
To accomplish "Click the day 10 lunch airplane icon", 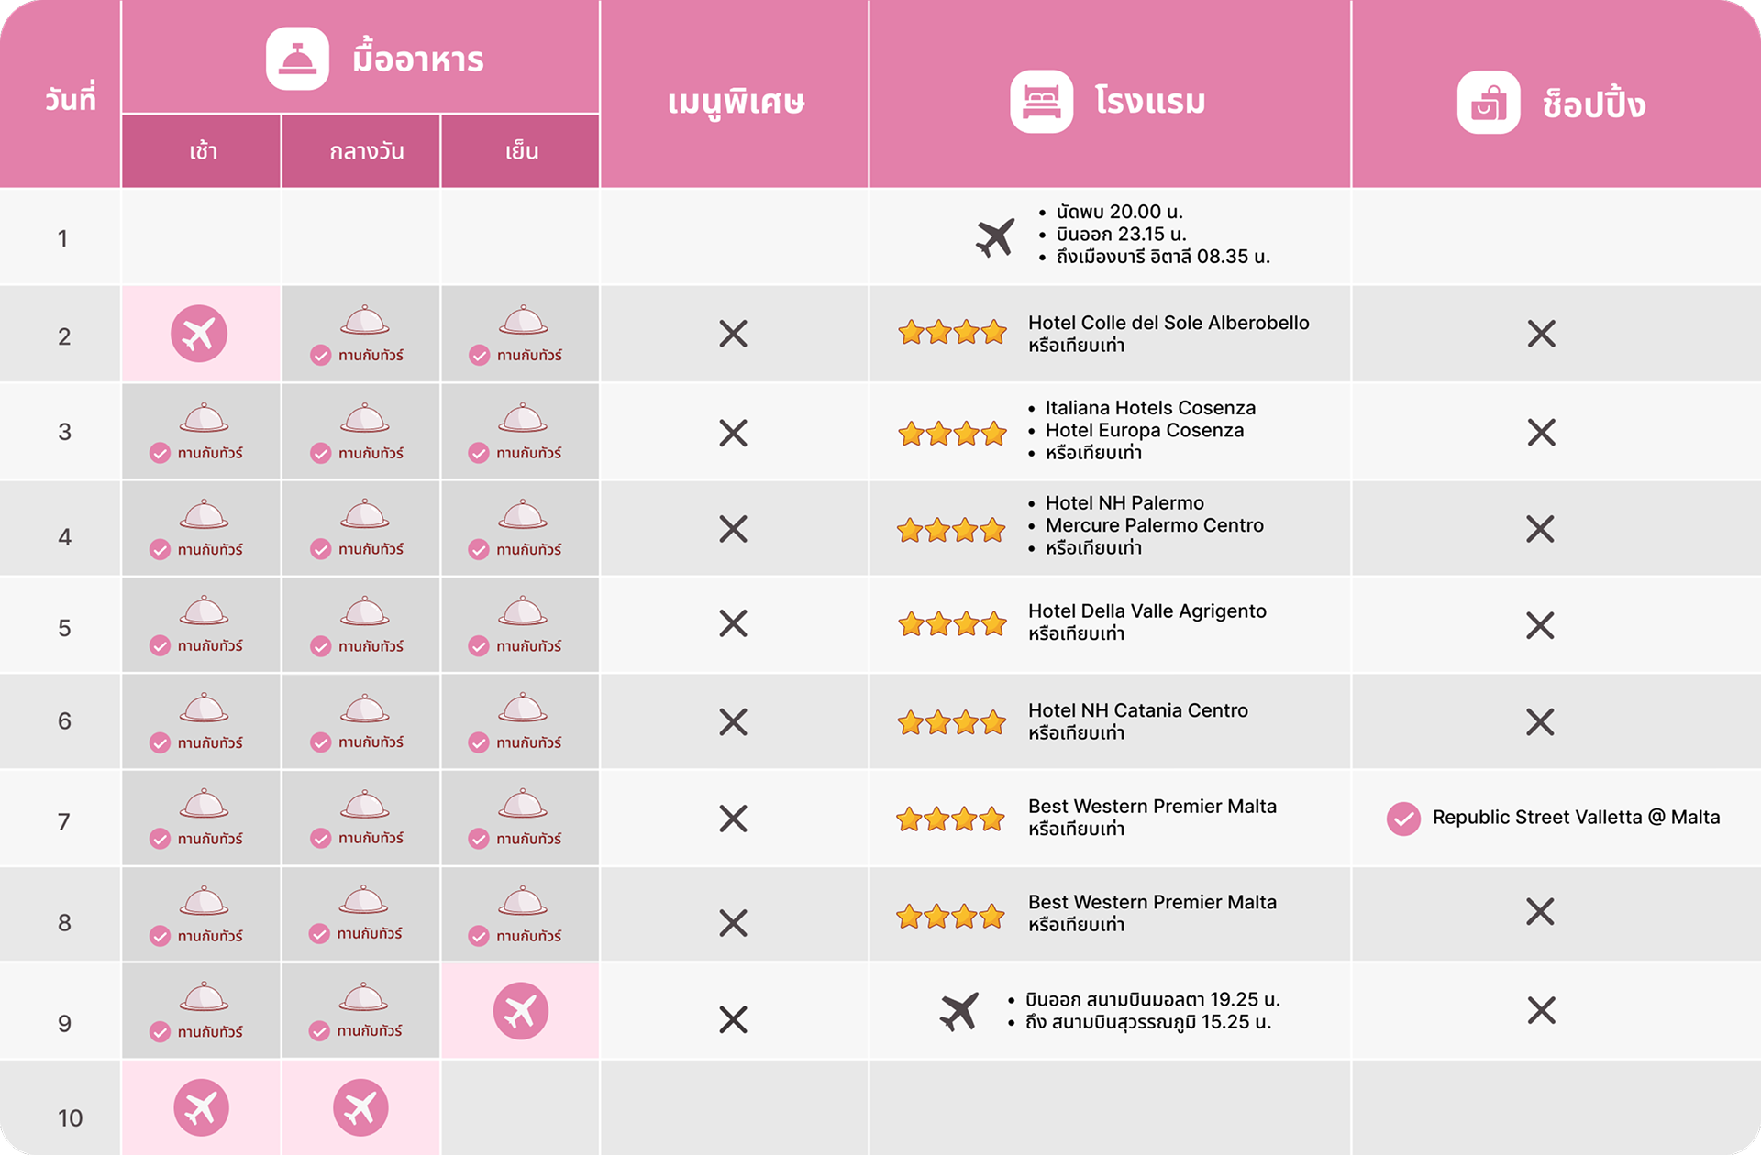I will (x=360, y=1107).
